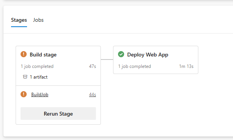The image size is (233, 140).
Task: Open the 1 artifact link
Action: (x=38, y=77)
